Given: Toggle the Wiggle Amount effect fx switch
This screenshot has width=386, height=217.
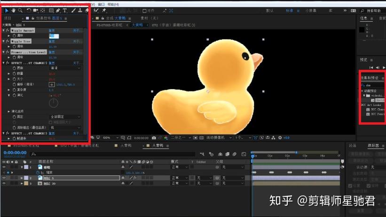Looking at the screenshot, I should pyautogui.click(x=8, y=30).
